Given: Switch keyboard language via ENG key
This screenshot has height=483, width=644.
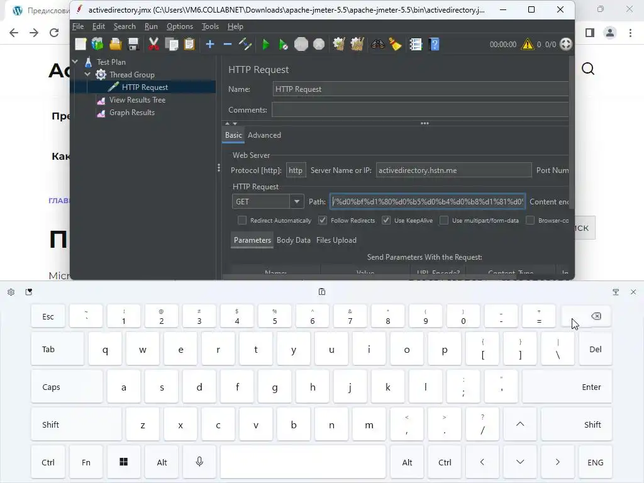Looking at the screenshot, I should click(595, 462).
